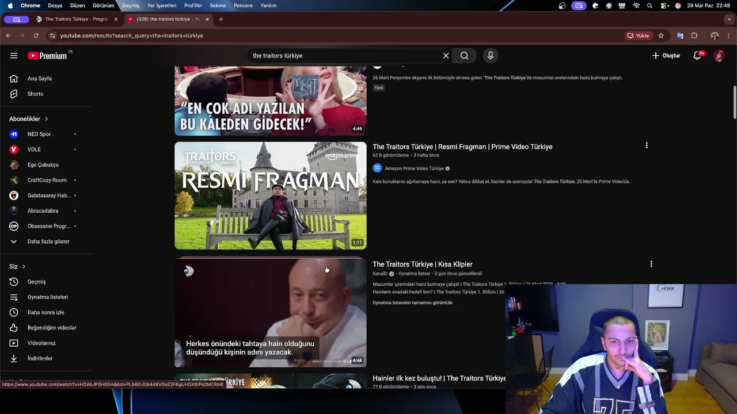This screenshot has width=737, height=414.
Task: Clear the search box with X
Action: click(446, 56)
